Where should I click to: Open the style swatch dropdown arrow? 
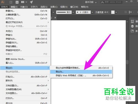(116, 12)
